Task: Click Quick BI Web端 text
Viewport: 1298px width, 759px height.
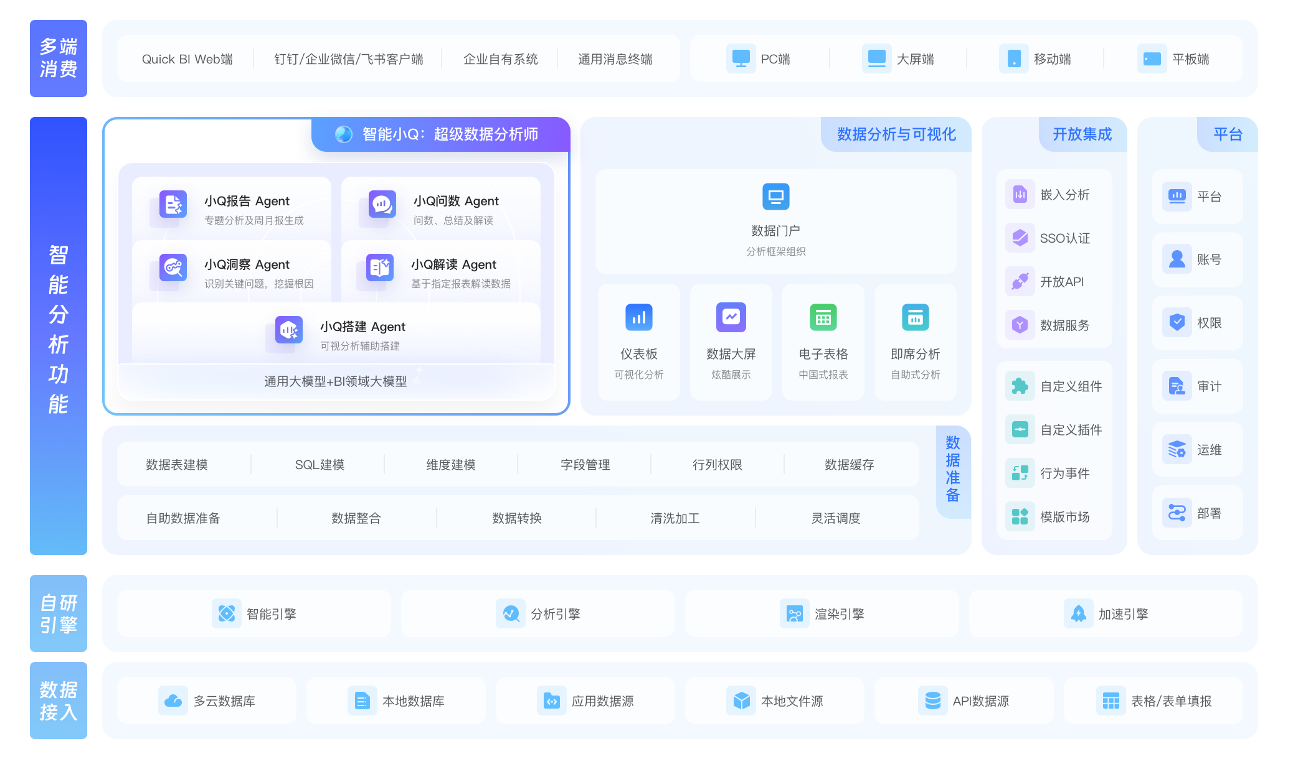Action: [187, 59]
